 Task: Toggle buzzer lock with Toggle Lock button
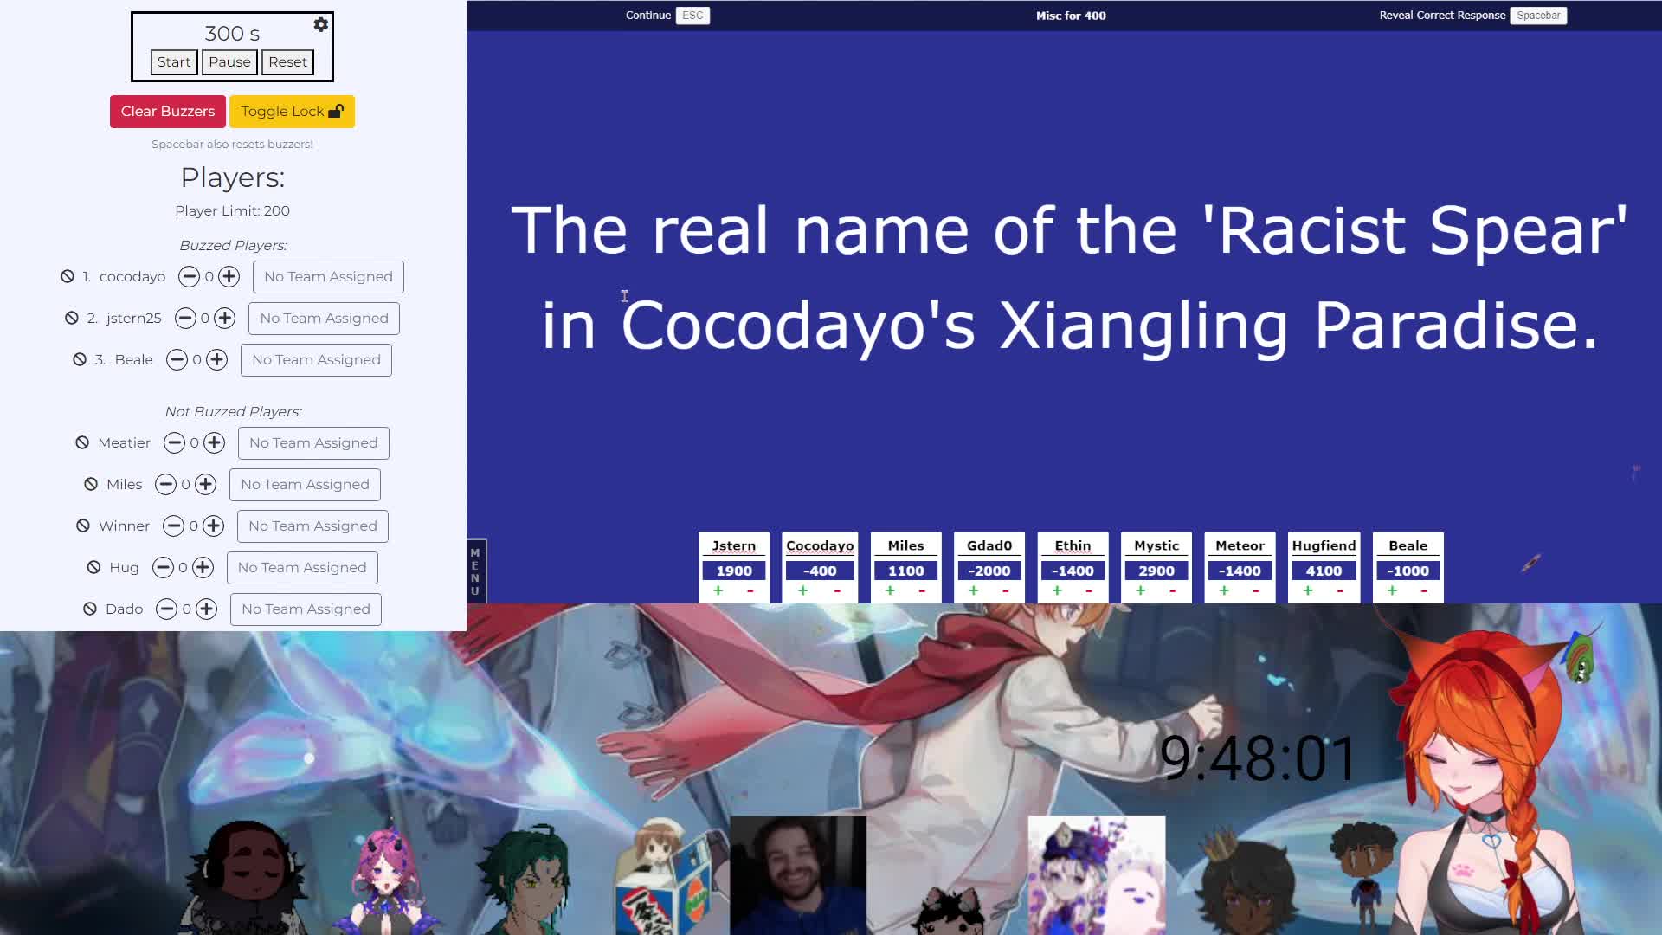tap(292, 112)
